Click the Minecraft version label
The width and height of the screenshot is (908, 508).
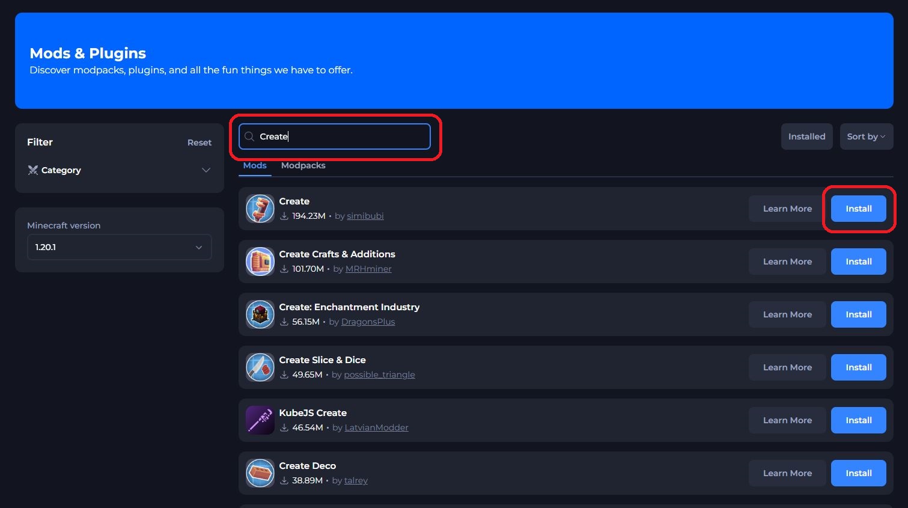pos(64,225)
